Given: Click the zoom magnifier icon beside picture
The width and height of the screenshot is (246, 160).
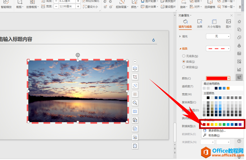Looking at the screenshot, I should click(135, 103).
